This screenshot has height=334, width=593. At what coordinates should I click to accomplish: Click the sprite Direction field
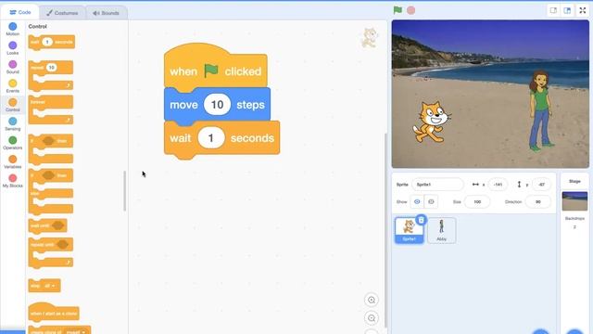tap(537, 202)
